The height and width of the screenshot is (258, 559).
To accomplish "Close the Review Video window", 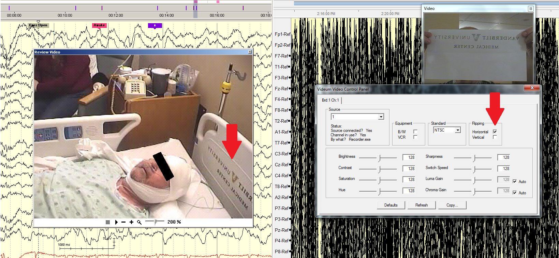I will [250, 52].
